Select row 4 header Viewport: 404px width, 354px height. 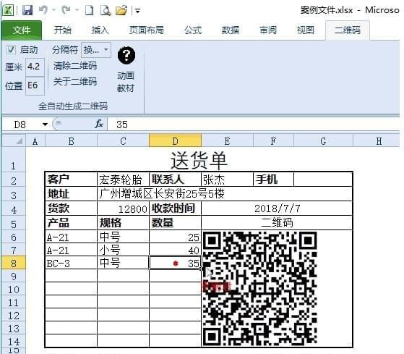14,209
